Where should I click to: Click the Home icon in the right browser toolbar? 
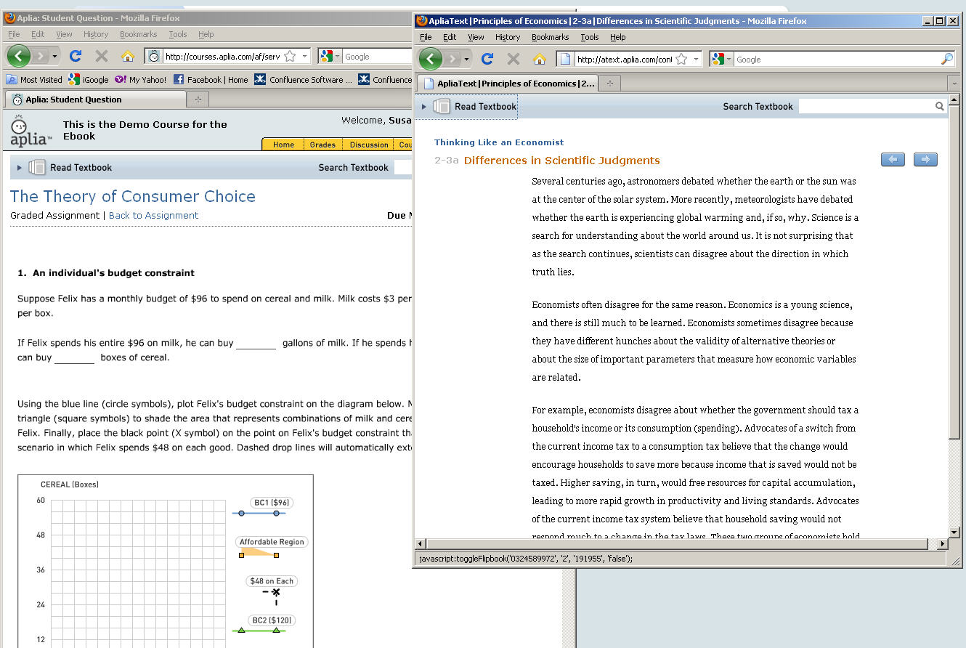click(538, 59)
